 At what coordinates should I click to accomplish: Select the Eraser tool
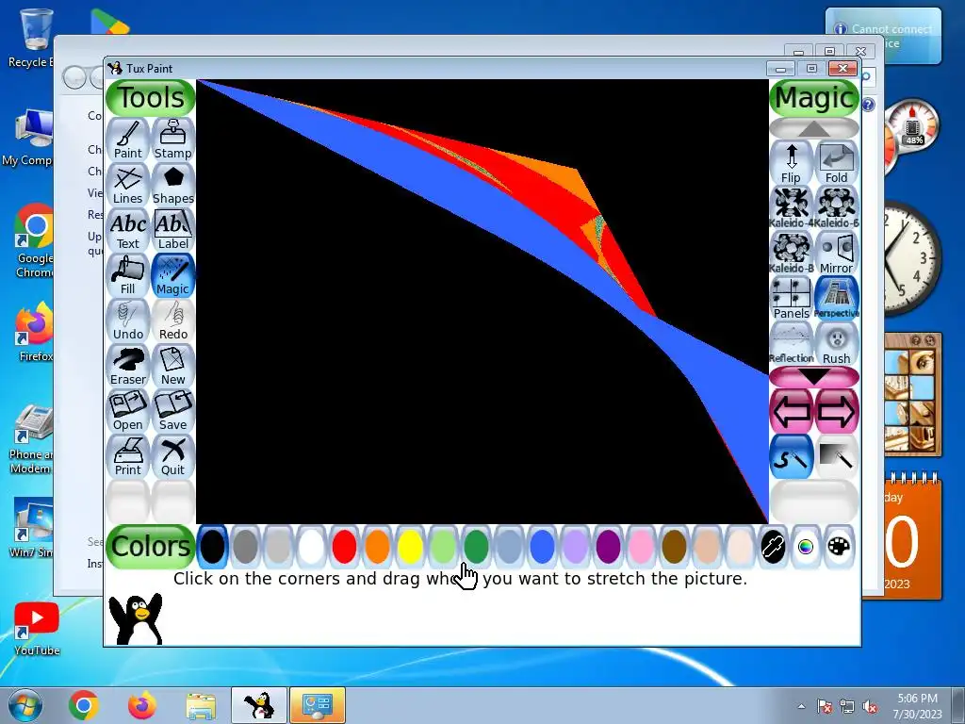tap(128, 366)
